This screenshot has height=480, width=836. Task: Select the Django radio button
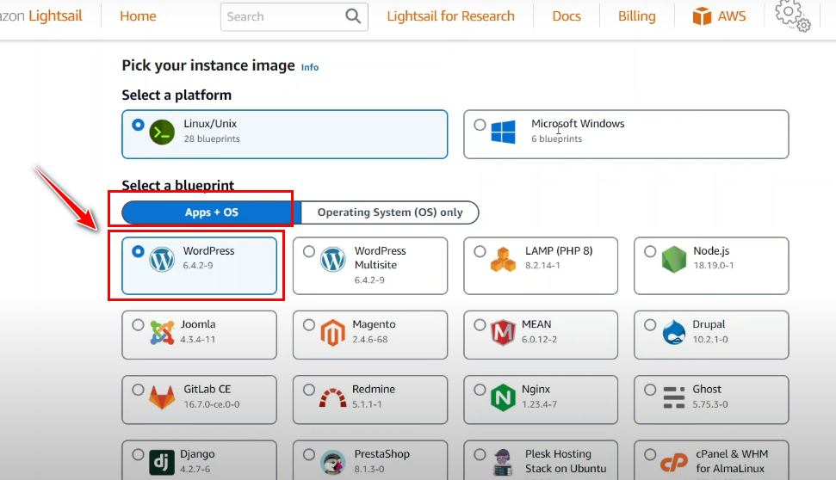click(138, 455)
